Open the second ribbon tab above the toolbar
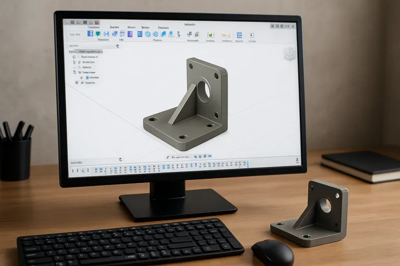Viewport: 400px width, 266px height. click(114, 27)
